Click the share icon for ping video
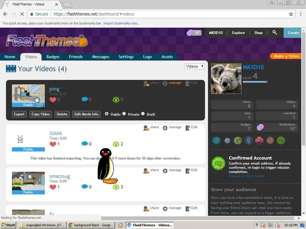This screenshot has width=306, height=229. coord(146,83)
